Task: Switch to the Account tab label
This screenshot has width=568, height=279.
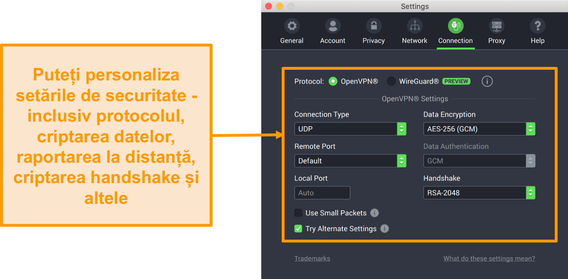Action: pyautogui.click(x=333, y=41)
